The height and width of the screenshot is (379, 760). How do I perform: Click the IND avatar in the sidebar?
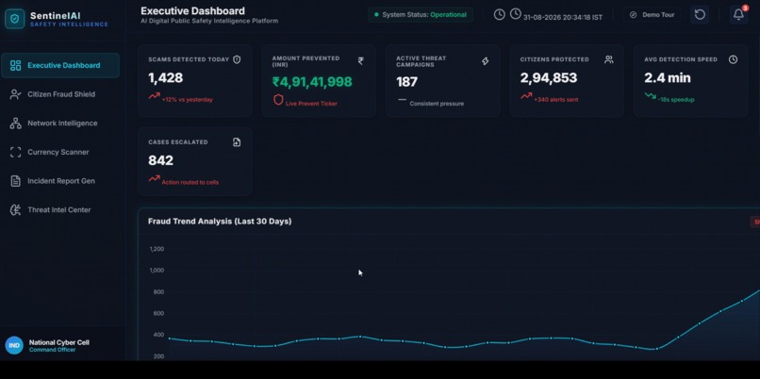[14, 346]
